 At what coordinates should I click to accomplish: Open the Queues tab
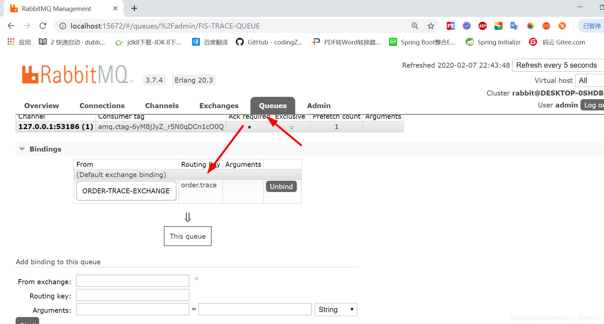pyautogui.click(x=273, y=105)
